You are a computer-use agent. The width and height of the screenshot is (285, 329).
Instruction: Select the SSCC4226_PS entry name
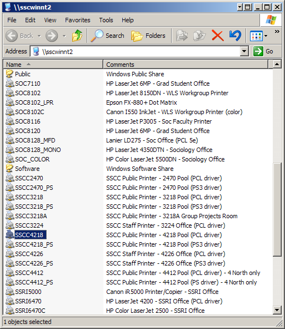(x=34, y=263)
